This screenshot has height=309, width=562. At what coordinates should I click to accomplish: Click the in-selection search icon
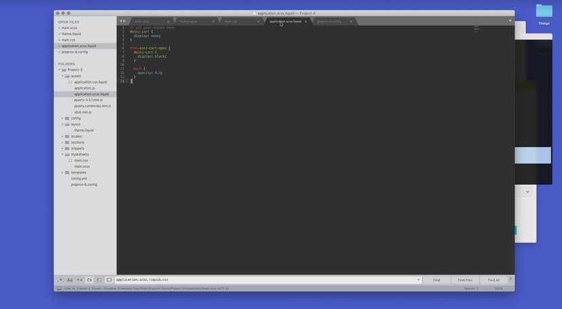click(x=99, y=280)
